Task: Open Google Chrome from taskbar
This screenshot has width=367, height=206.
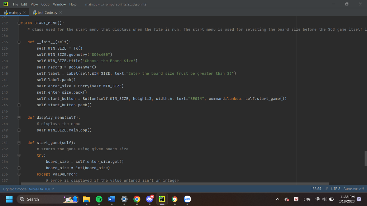Action: coord(137,199)
